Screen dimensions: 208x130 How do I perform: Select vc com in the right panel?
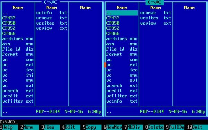[x=122, y=60]
